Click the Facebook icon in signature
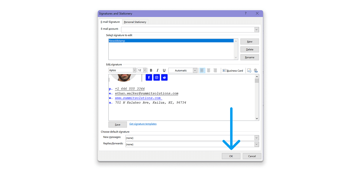This screenshot has width=361, height=171. click(x=149, y=78)
